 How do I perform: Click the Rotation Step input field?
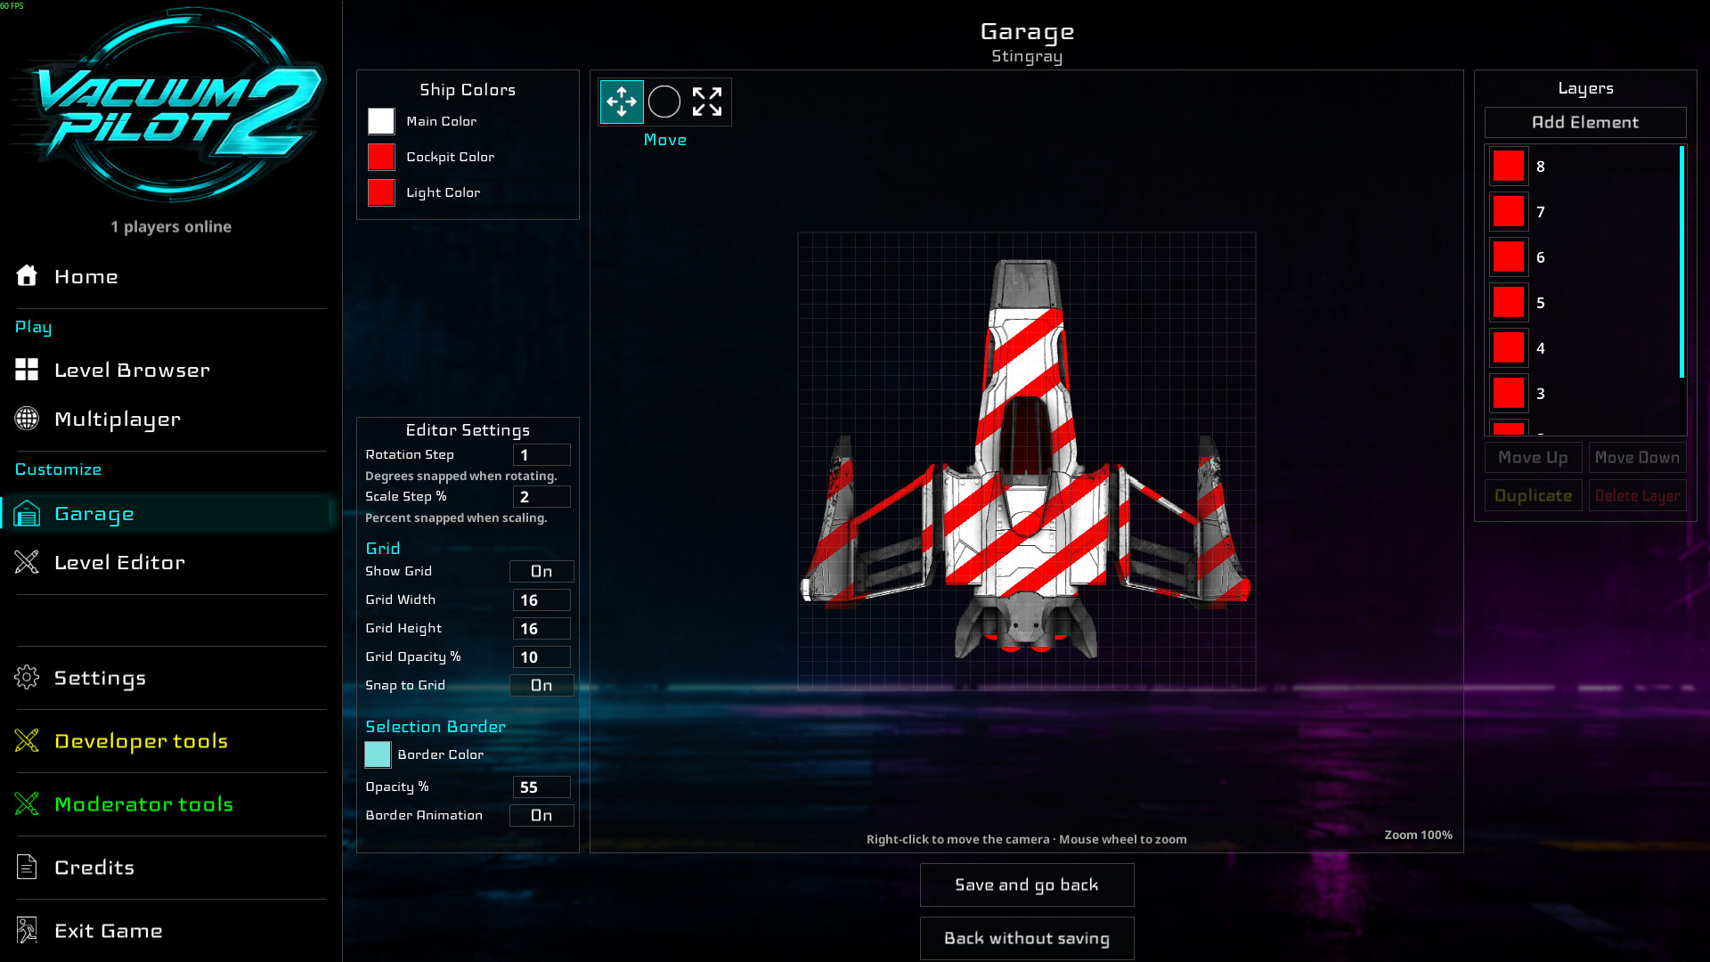pos(541,455)
